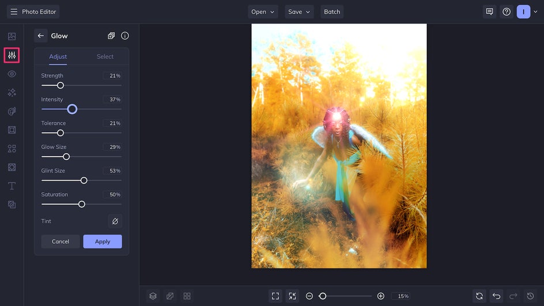The width and height of the screenshot is (544, 306).
Task: Open the Open dropdown menu
Action: tap(263, 12)
